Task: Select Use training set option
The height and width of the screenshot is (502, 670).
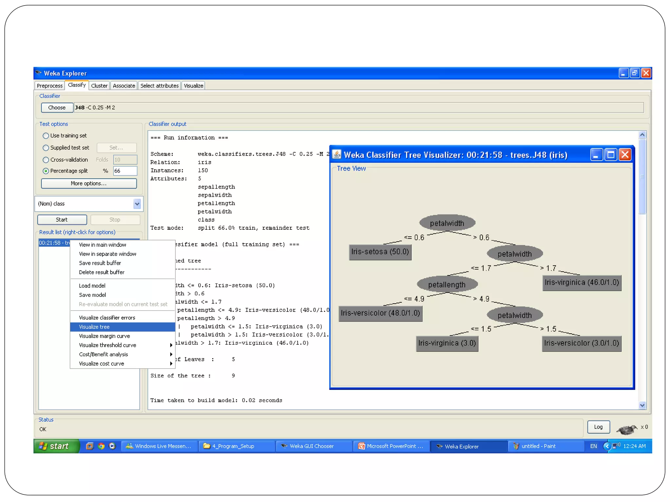Action: click(x=46, y=136)
